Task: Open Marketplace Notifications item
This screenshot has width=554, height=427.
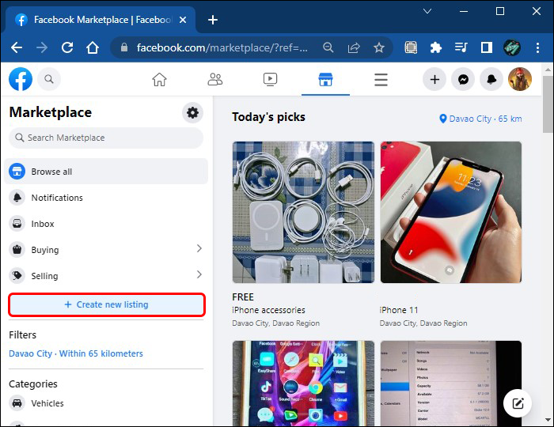Action: click(x=106, y=198)
